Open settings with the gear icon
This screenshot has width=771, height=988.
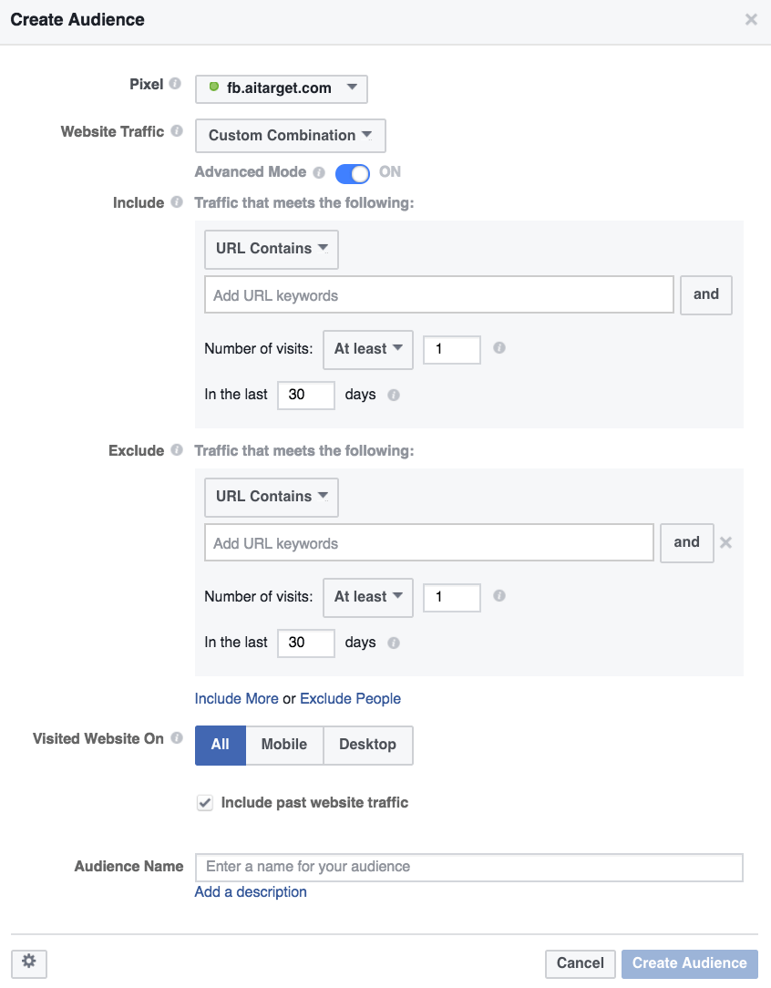(x=29, y=962)
